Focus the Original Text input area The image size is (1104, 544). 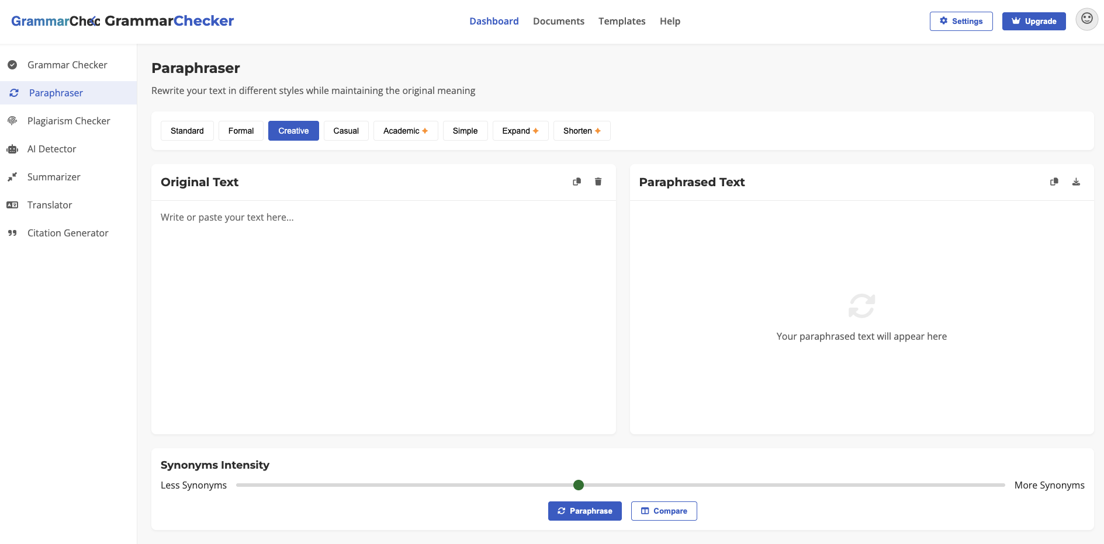(x=383, y=317)
